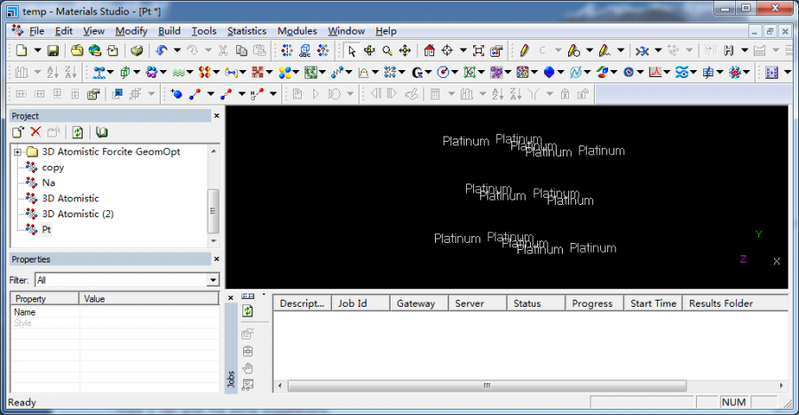Open the Build menu

(x=170, y=31)
